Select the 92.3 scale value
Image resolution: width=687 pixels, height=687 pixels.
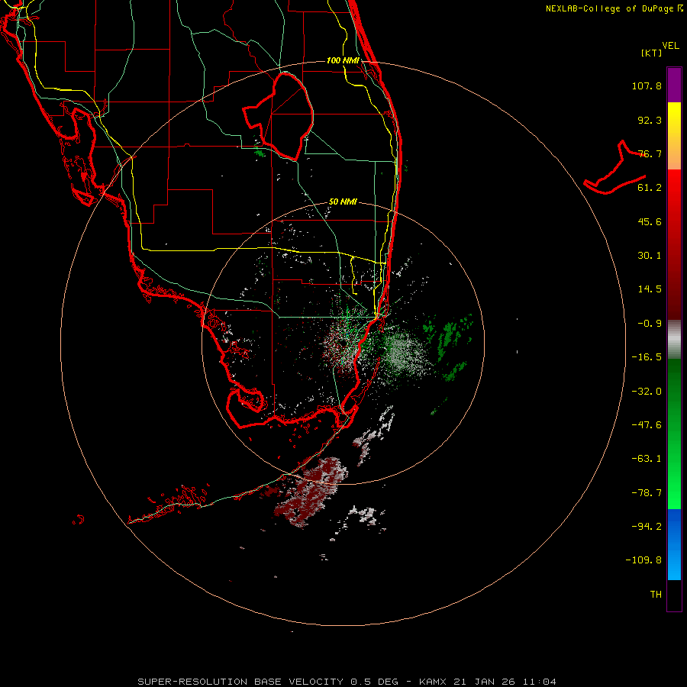[x=650, y=120]
